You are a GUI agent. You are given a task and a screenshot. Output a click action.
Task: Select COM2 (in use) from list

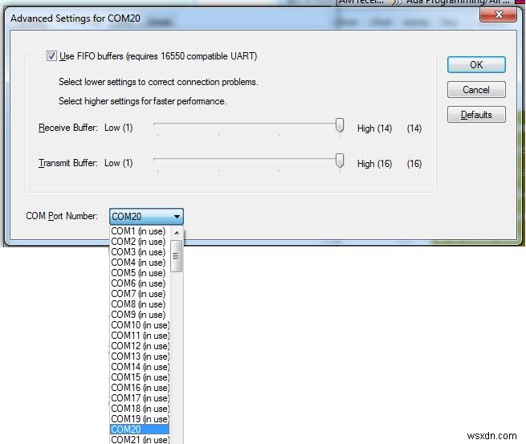pyautogui.click(x=140, y=242)
